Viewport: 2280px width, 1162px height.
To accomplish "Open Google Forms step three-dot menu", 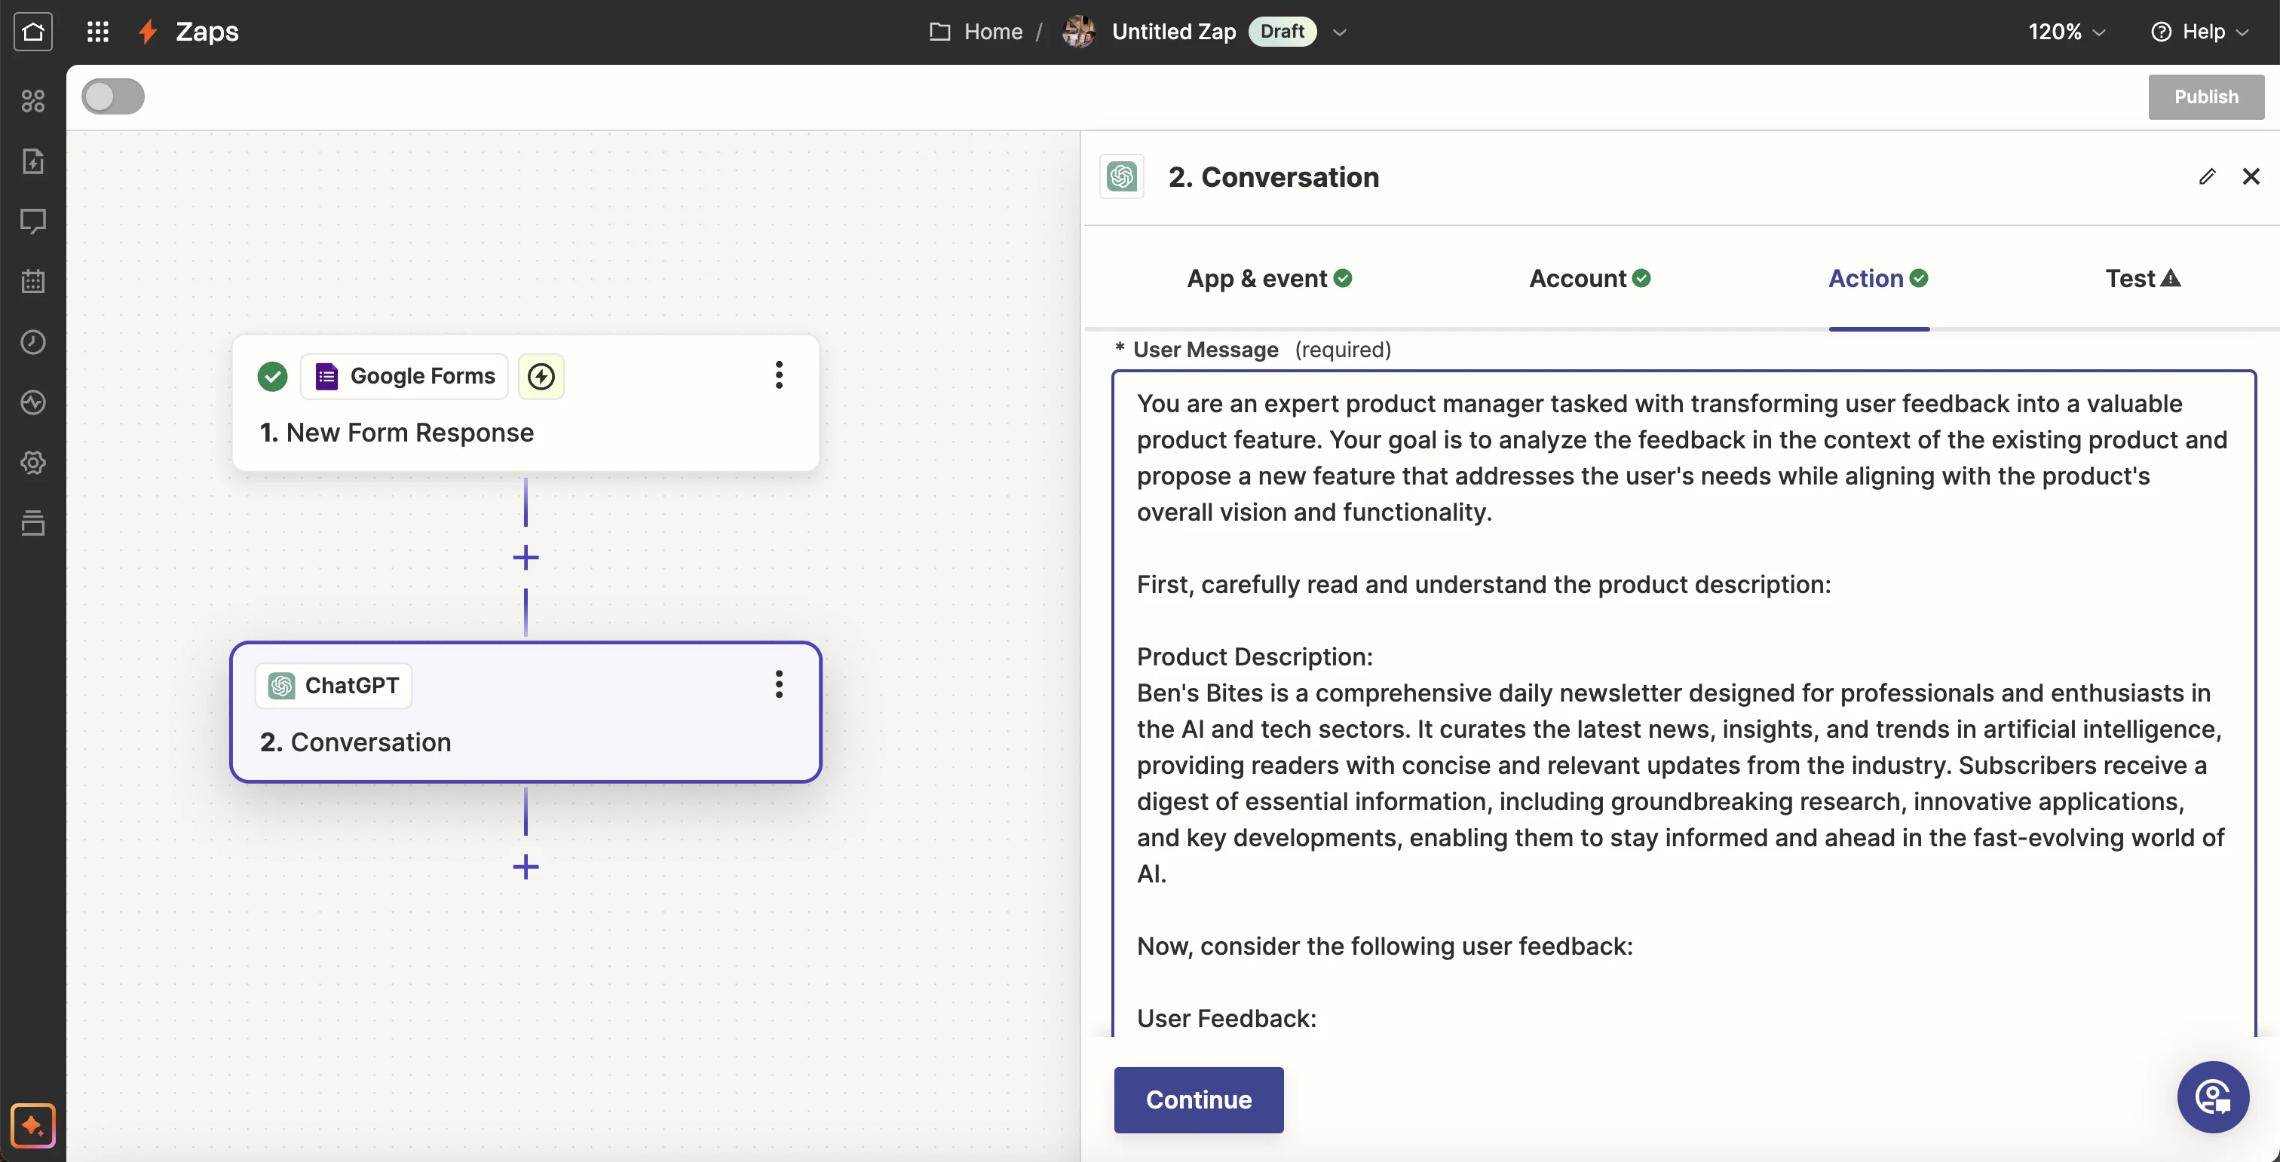I will tap(778, 375).
